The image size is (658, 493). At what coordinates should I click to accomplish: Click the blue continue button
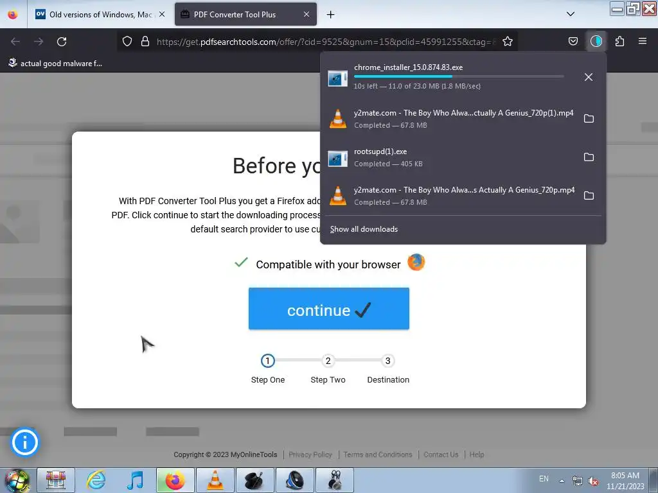point(328,309)
